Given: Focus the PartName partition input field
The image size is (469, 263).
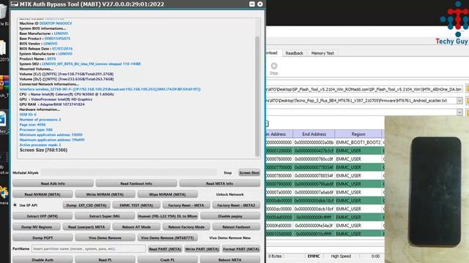Looking at the screenshot, I should [x=89, y=248].
